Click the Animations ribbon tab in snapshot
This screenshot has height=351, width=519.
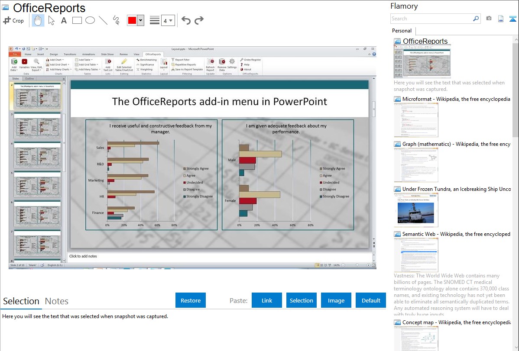(88, 54)
